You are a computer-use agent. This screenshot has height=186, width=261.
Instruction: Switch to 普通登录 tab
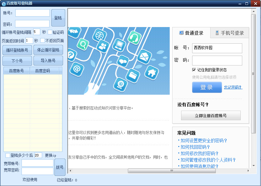192,33
